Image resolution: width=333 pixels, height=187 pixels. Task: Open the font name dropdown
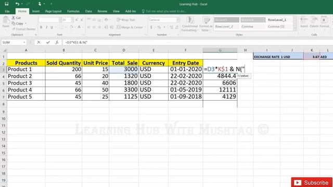coord(60,20)
